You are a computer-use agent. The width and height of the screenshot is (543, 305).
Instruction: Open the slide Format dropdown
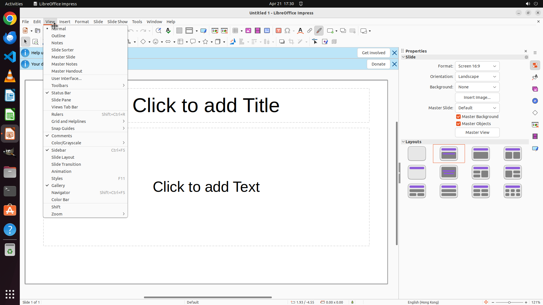[477, 66]
